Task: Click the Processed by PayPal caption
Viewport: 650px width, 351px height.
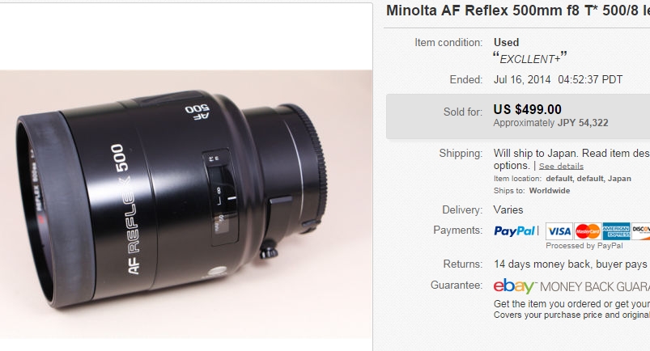Action: pos(584,246)
